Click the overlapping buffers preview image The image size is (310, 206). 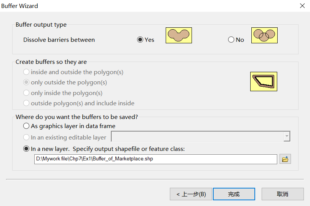pyautogui.click(x=264, y=35)
